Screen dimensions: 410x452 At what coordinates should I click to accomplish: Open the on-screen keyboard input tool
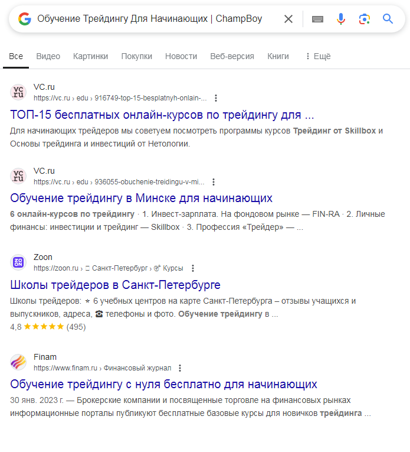click(317, 19)
